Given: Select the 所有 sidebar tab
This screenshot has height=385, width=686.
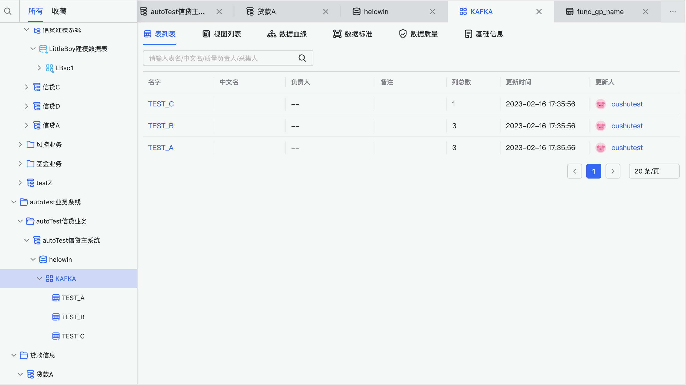Looking at the screenshot, I should click(35, 11).
